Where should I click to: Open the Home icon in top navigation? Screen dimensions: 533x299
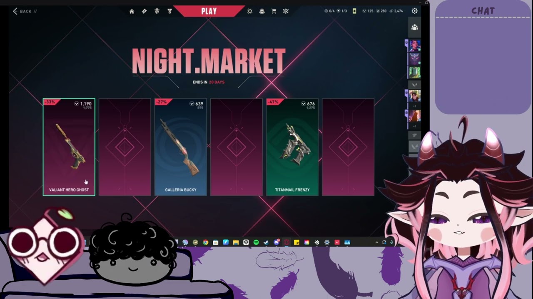pos(132,11)
